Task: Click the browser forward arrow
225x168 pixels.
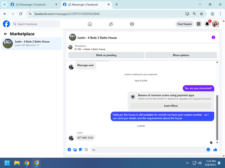Action: tap(13, 14)
